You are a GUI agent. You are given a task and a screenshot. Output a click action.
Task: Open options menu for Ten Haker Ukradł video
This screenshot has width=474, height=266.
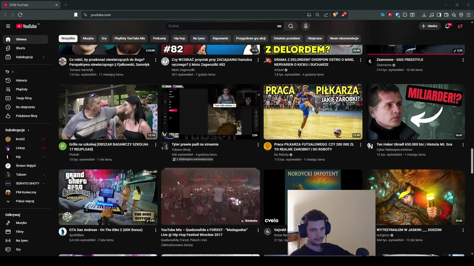pos(463,145)
